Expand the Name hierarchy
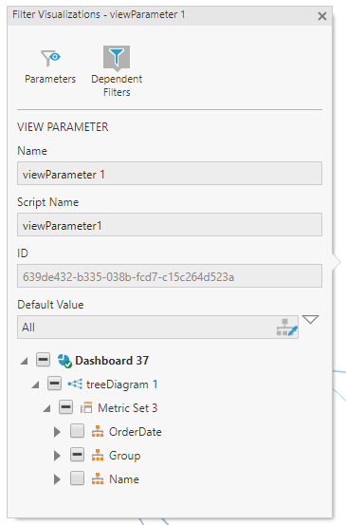 point(57,479)
